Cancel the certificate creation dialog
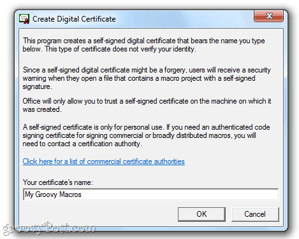299x239 pixels. point(255,214)
